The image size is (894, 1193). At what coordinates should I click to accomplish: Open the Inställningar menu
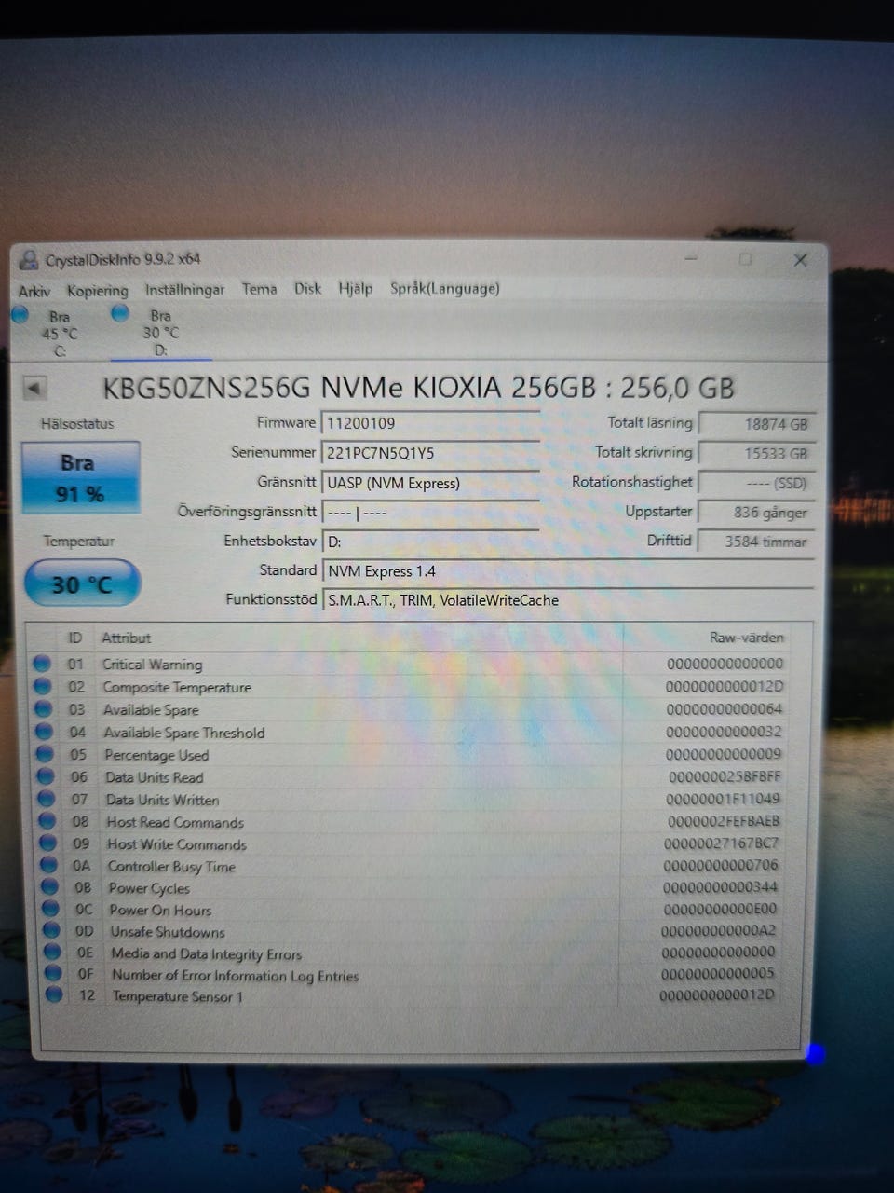[x=184, y=290]
